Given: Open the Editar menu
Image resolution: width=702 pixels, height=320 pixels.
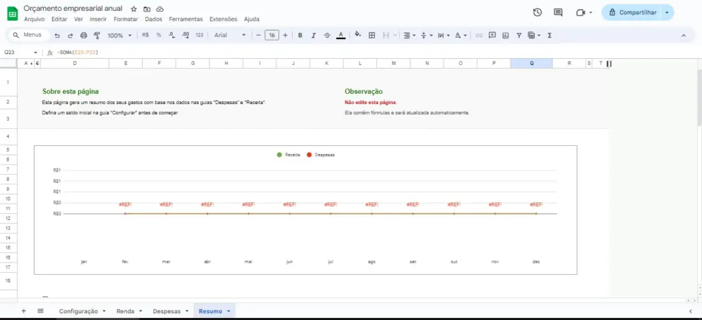Looking at the screenshot, I should 59,19.
